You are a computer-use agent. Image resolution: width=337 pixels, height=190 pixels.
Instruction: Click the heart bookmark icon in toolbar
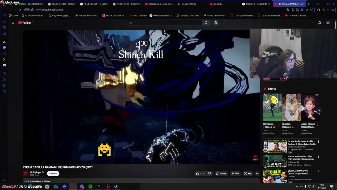[312, 10]
